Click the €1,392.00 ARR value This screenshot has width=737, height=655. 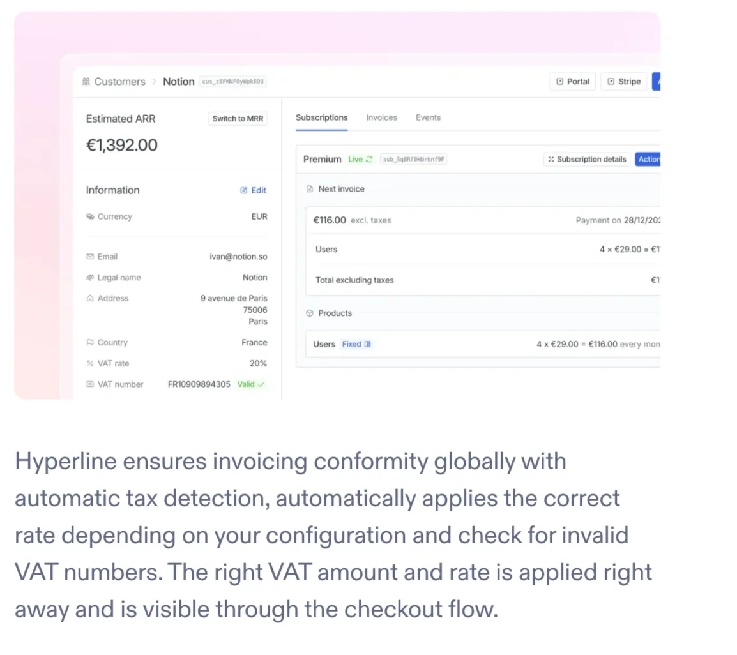point(122,145)
